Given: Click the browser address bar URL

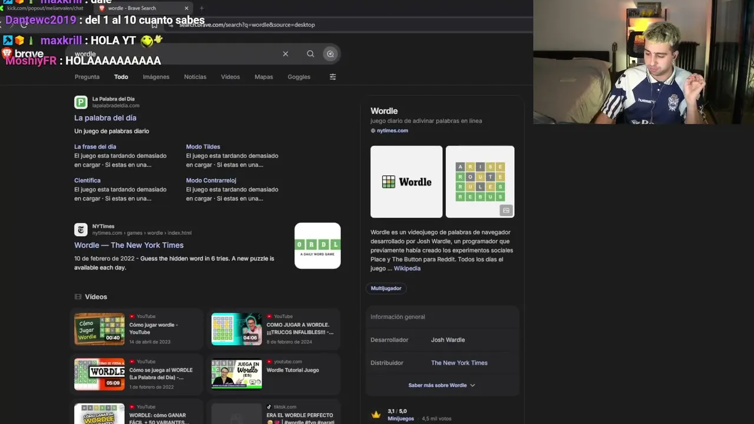Looking at the screenshot, I should pyautogui.click(x=247, y=25).
